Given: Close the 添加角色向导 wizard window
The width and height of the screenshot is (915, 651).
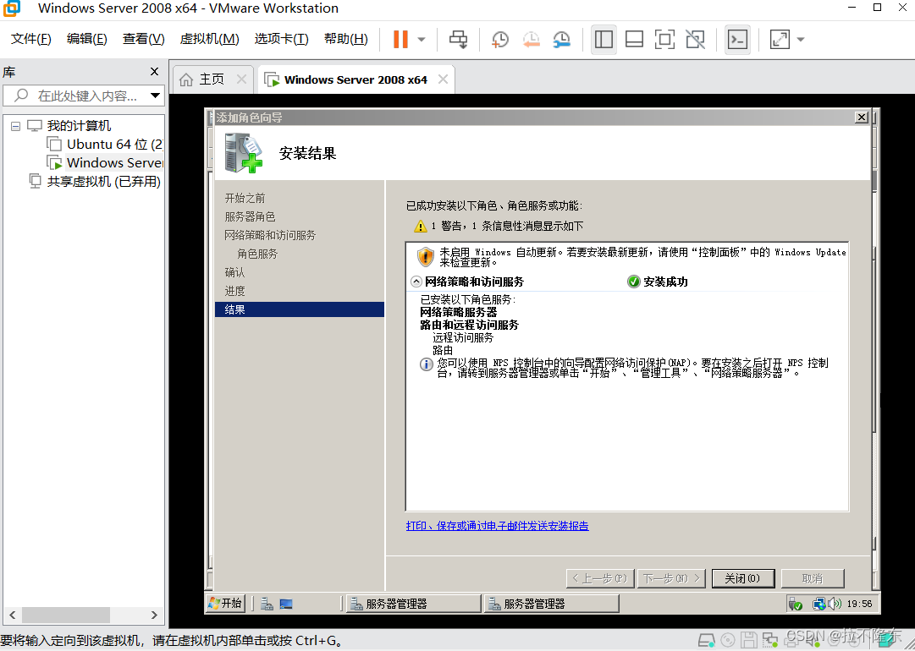Looking at the screenshot, I should (862, 118).
